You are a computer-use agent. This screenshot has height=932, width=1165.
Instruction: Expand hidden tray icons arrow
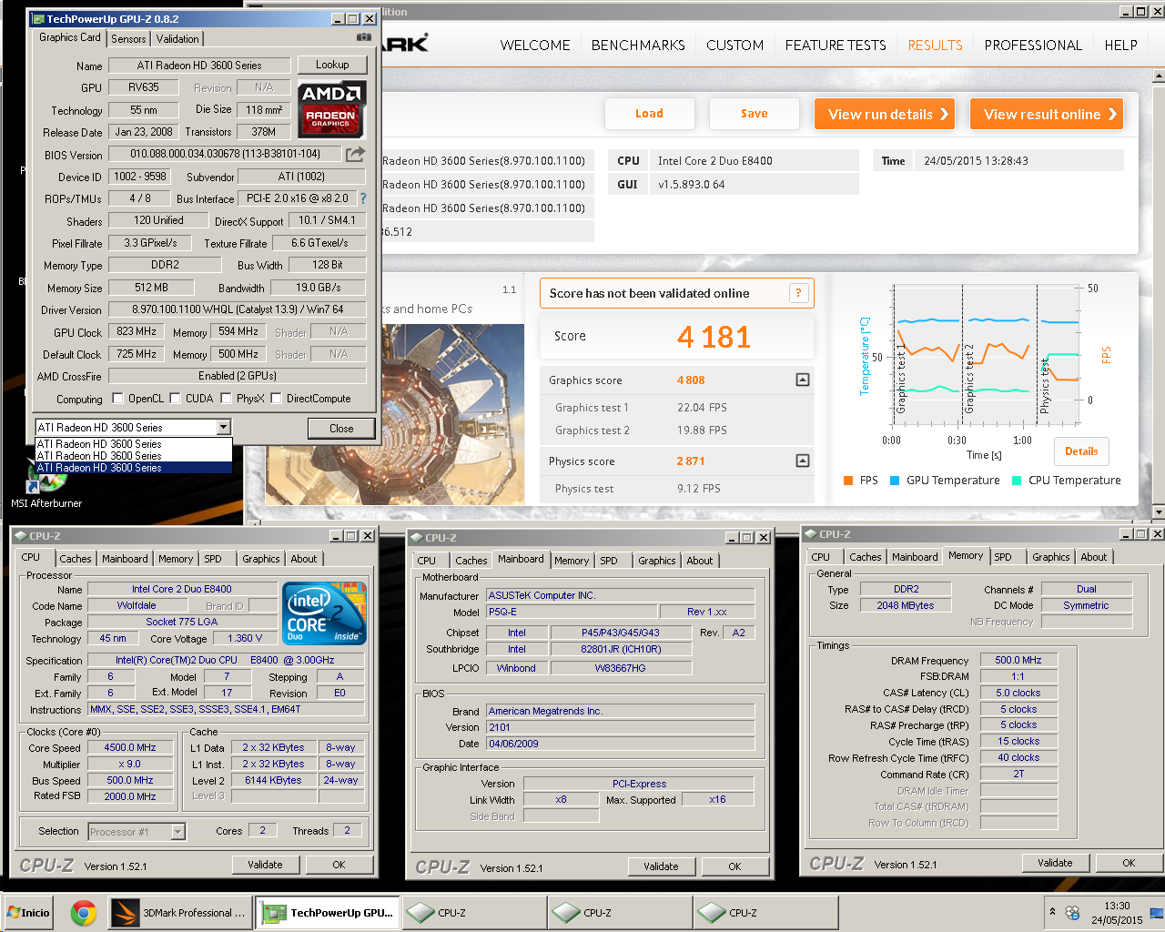tap(1053, 911)
